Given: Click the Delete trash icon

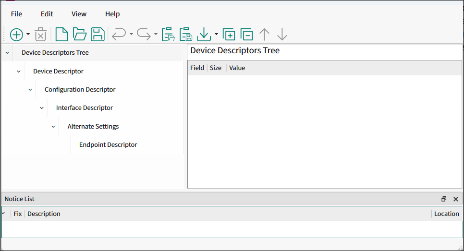Looking at the screenshot, I should click(x=40, y=35).
